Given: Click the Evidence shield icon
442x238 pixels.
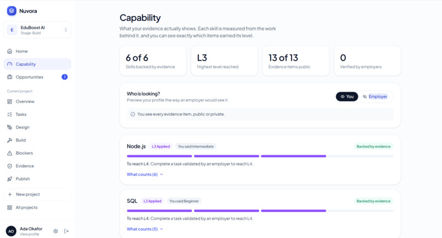Looking at the screenshot, I should click(x=9, y=166).
